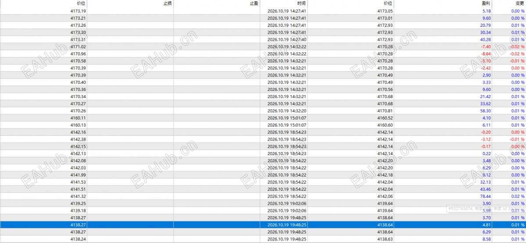
Task: Select the profit value 4.10
Action: (487, 118)
